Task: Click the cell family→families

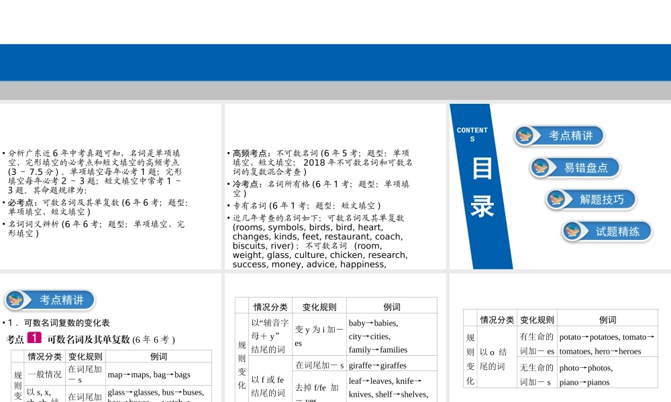Action: [x=378, y=350]
